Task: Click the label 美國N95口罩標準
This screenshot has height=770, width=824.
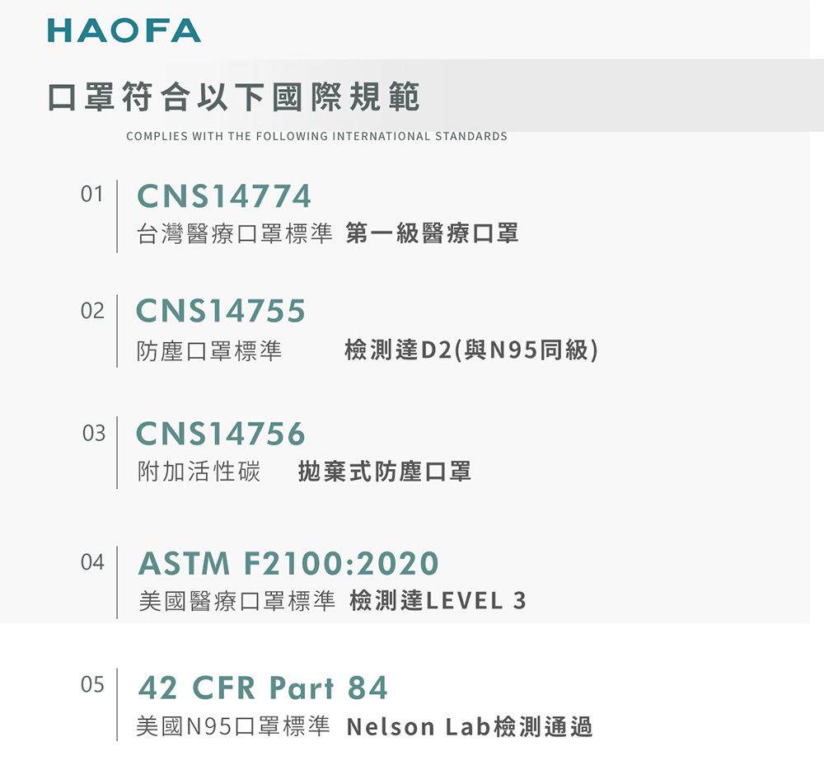Action: 234,727
